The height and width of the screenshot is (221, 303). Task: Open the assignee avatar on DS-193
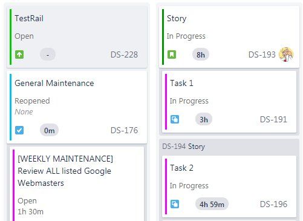click(286, 54)
